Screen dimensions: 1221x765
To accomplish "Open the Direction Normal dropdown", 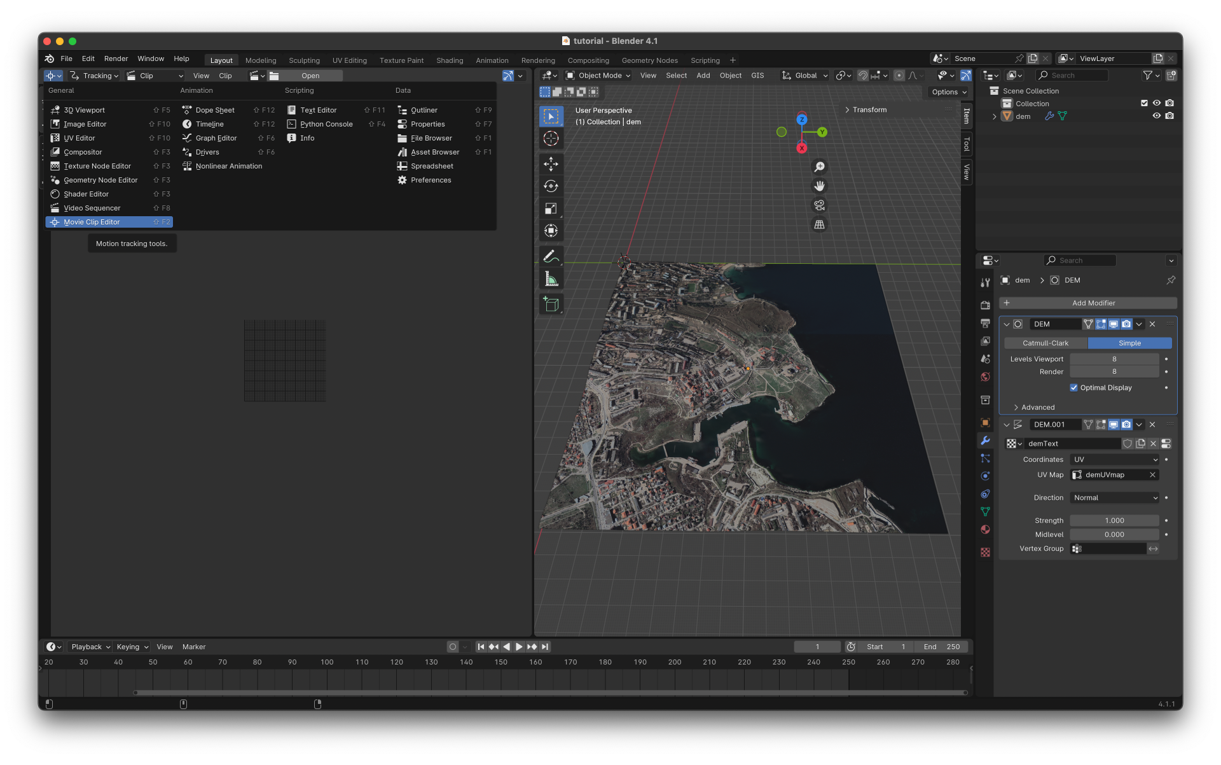I will point(1115,498).
